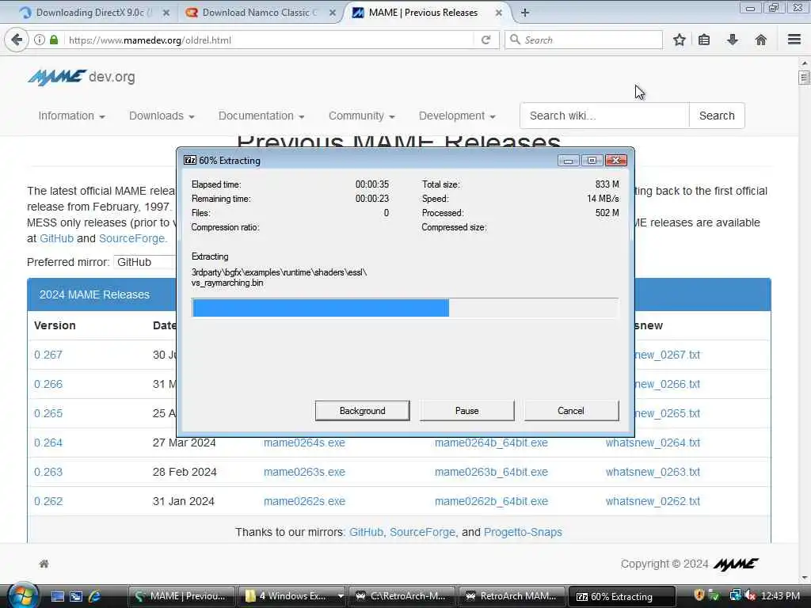Click Show Desktop quick launch icon
This screenshot has width=811, height=608.
tap(57, 596)
